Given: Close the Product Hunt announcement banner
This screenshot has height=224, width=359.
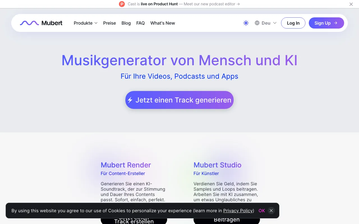Looking at the screenshot, I should 351,4.
